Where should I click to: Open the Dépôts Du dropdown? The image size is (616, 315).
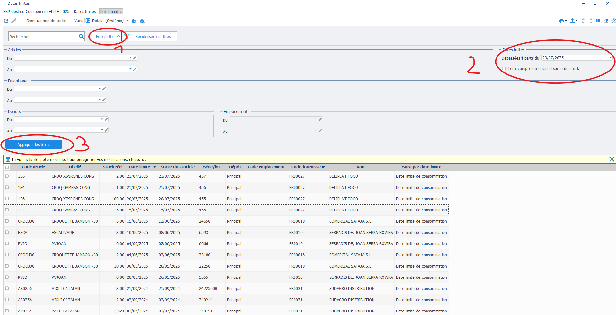pyautogui.click(x=102, y=119)
